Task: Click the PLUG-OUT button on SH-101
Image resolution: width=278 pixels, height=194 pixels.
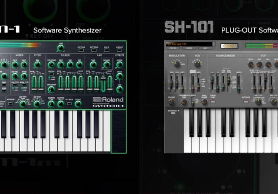Action: coord(229,46)
